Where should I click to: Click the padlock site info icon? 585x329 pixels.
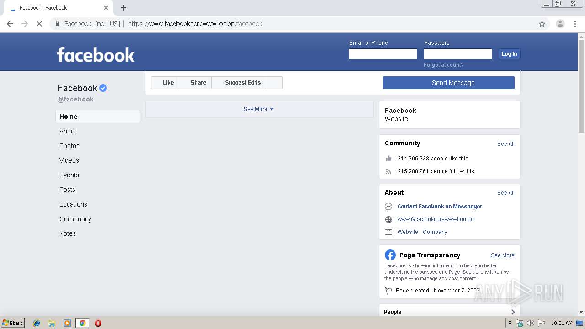tap(58, 24)
